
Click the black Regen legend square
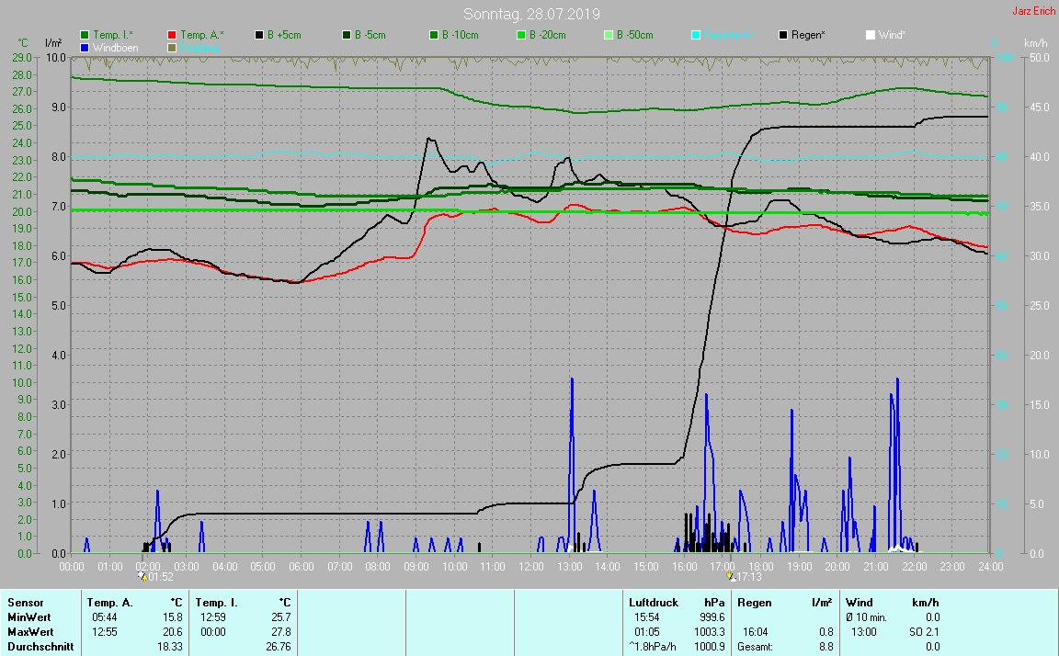click(783, 35)
